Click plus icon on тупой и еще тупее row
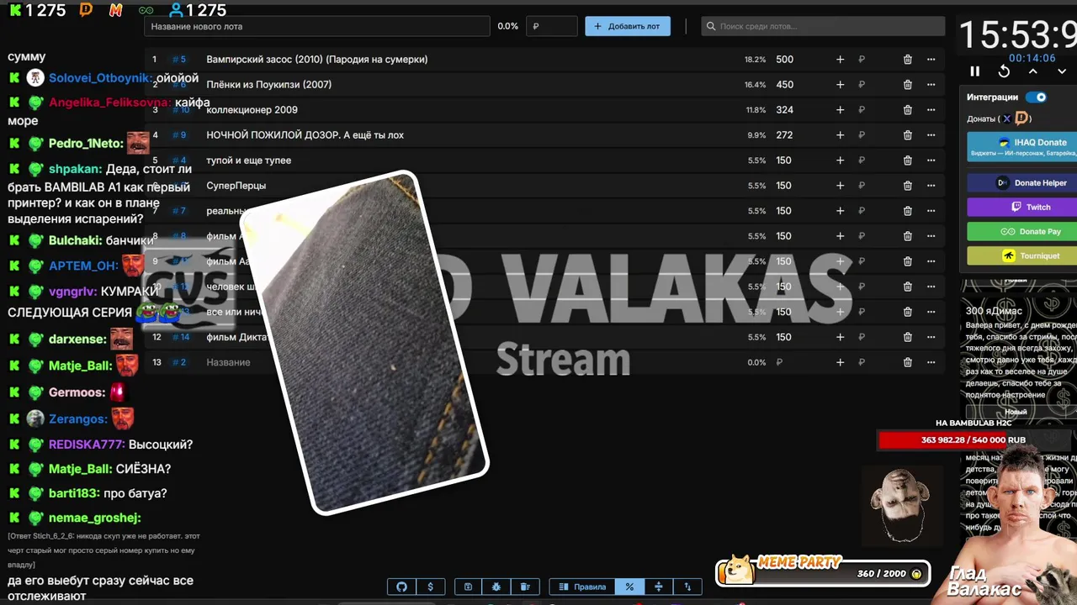The width and height of the screenshot is (1077, 605). 840,160
